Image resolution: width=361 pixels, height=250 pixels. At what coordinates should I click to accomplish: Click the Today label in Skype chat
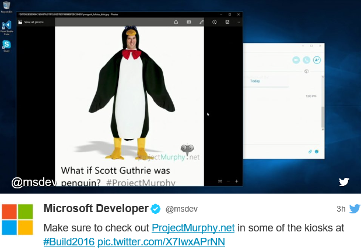click(255, 81)
